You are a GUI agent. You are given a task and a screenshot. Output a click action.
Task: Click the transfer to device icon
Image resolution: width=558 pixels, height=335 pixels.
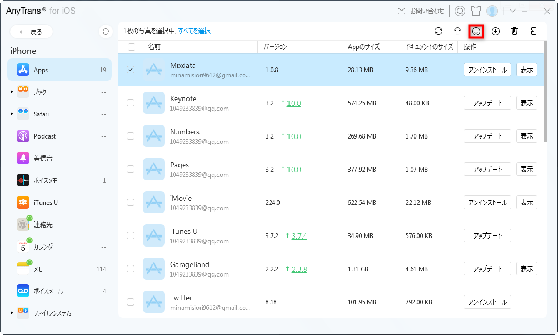pos(533,31)
